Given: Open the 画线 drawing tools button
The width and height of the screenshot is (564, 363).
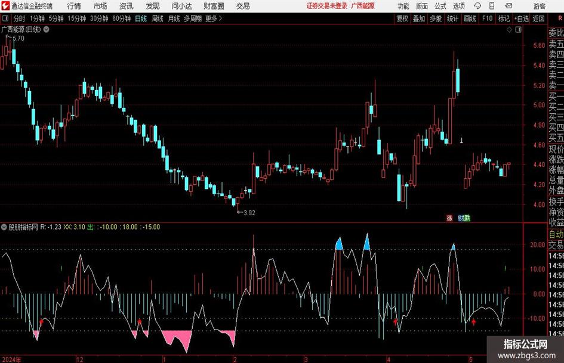Looking at the screenshot, I should [470, 18].
